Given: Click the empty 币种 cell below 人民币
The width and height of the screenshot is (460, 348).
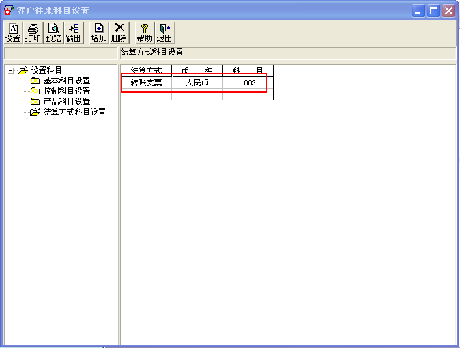Looking at the screenshot, I should coord(197,94).
